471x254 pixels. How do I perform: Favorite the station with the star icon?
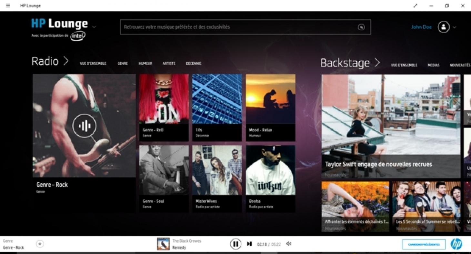pos(40,244)
